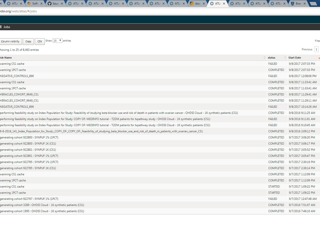Screen dimensions: 320x248
Task: Click the GitHub Issues tab icon
Action: coord(49,4)
